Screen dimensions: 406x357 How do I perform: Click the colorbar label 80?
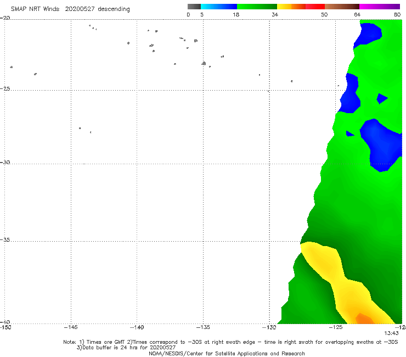coord(397,15)
